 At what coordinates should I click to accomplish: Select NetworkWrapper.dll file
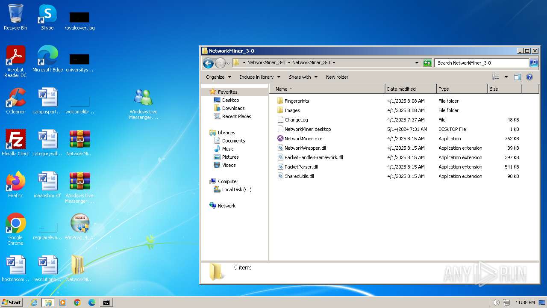(305, 148)
